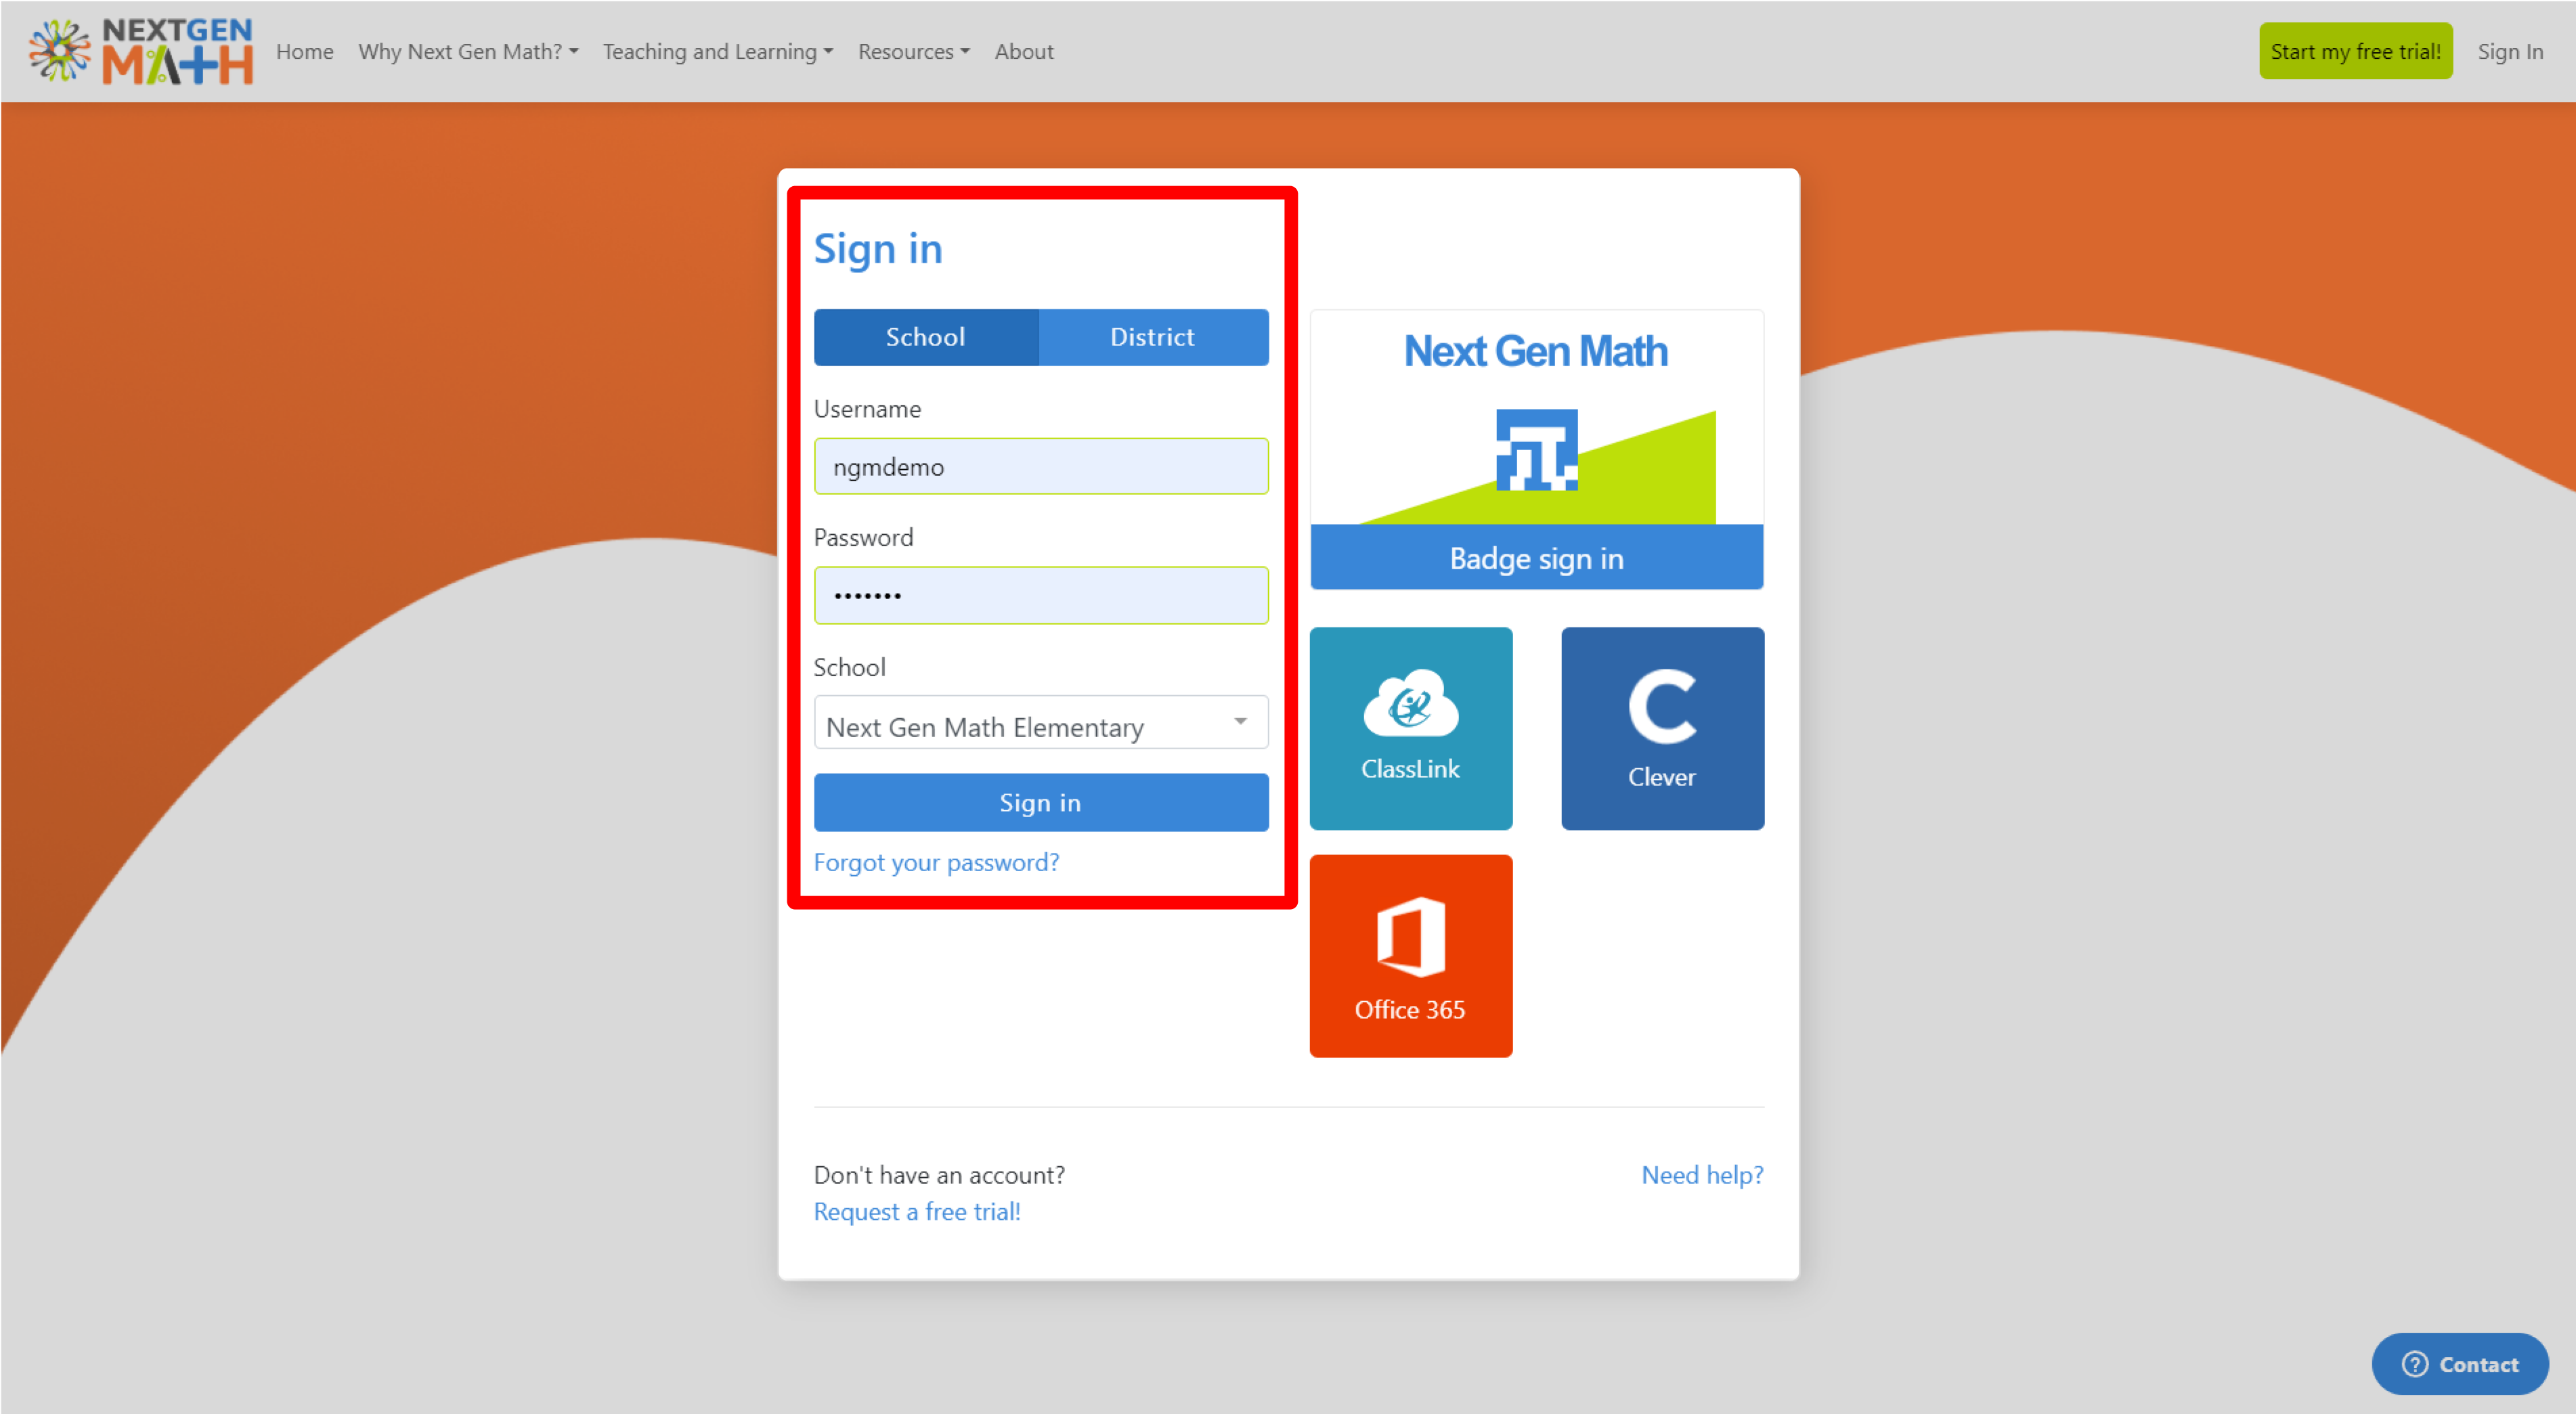2576x1414 pixels.
Task: Open the About nav item
Action: click(x=1023, y=51)
